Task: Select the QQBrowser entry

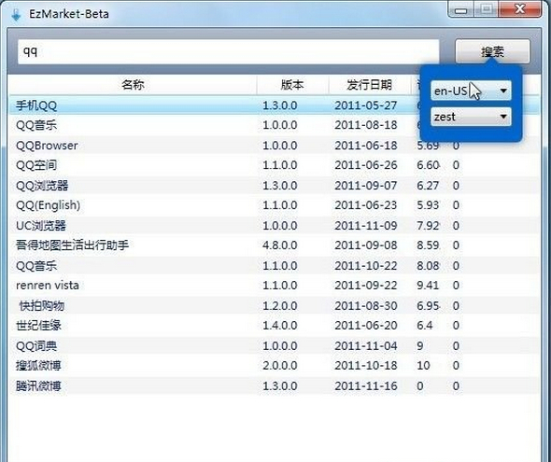Action: tap(274, 146)
